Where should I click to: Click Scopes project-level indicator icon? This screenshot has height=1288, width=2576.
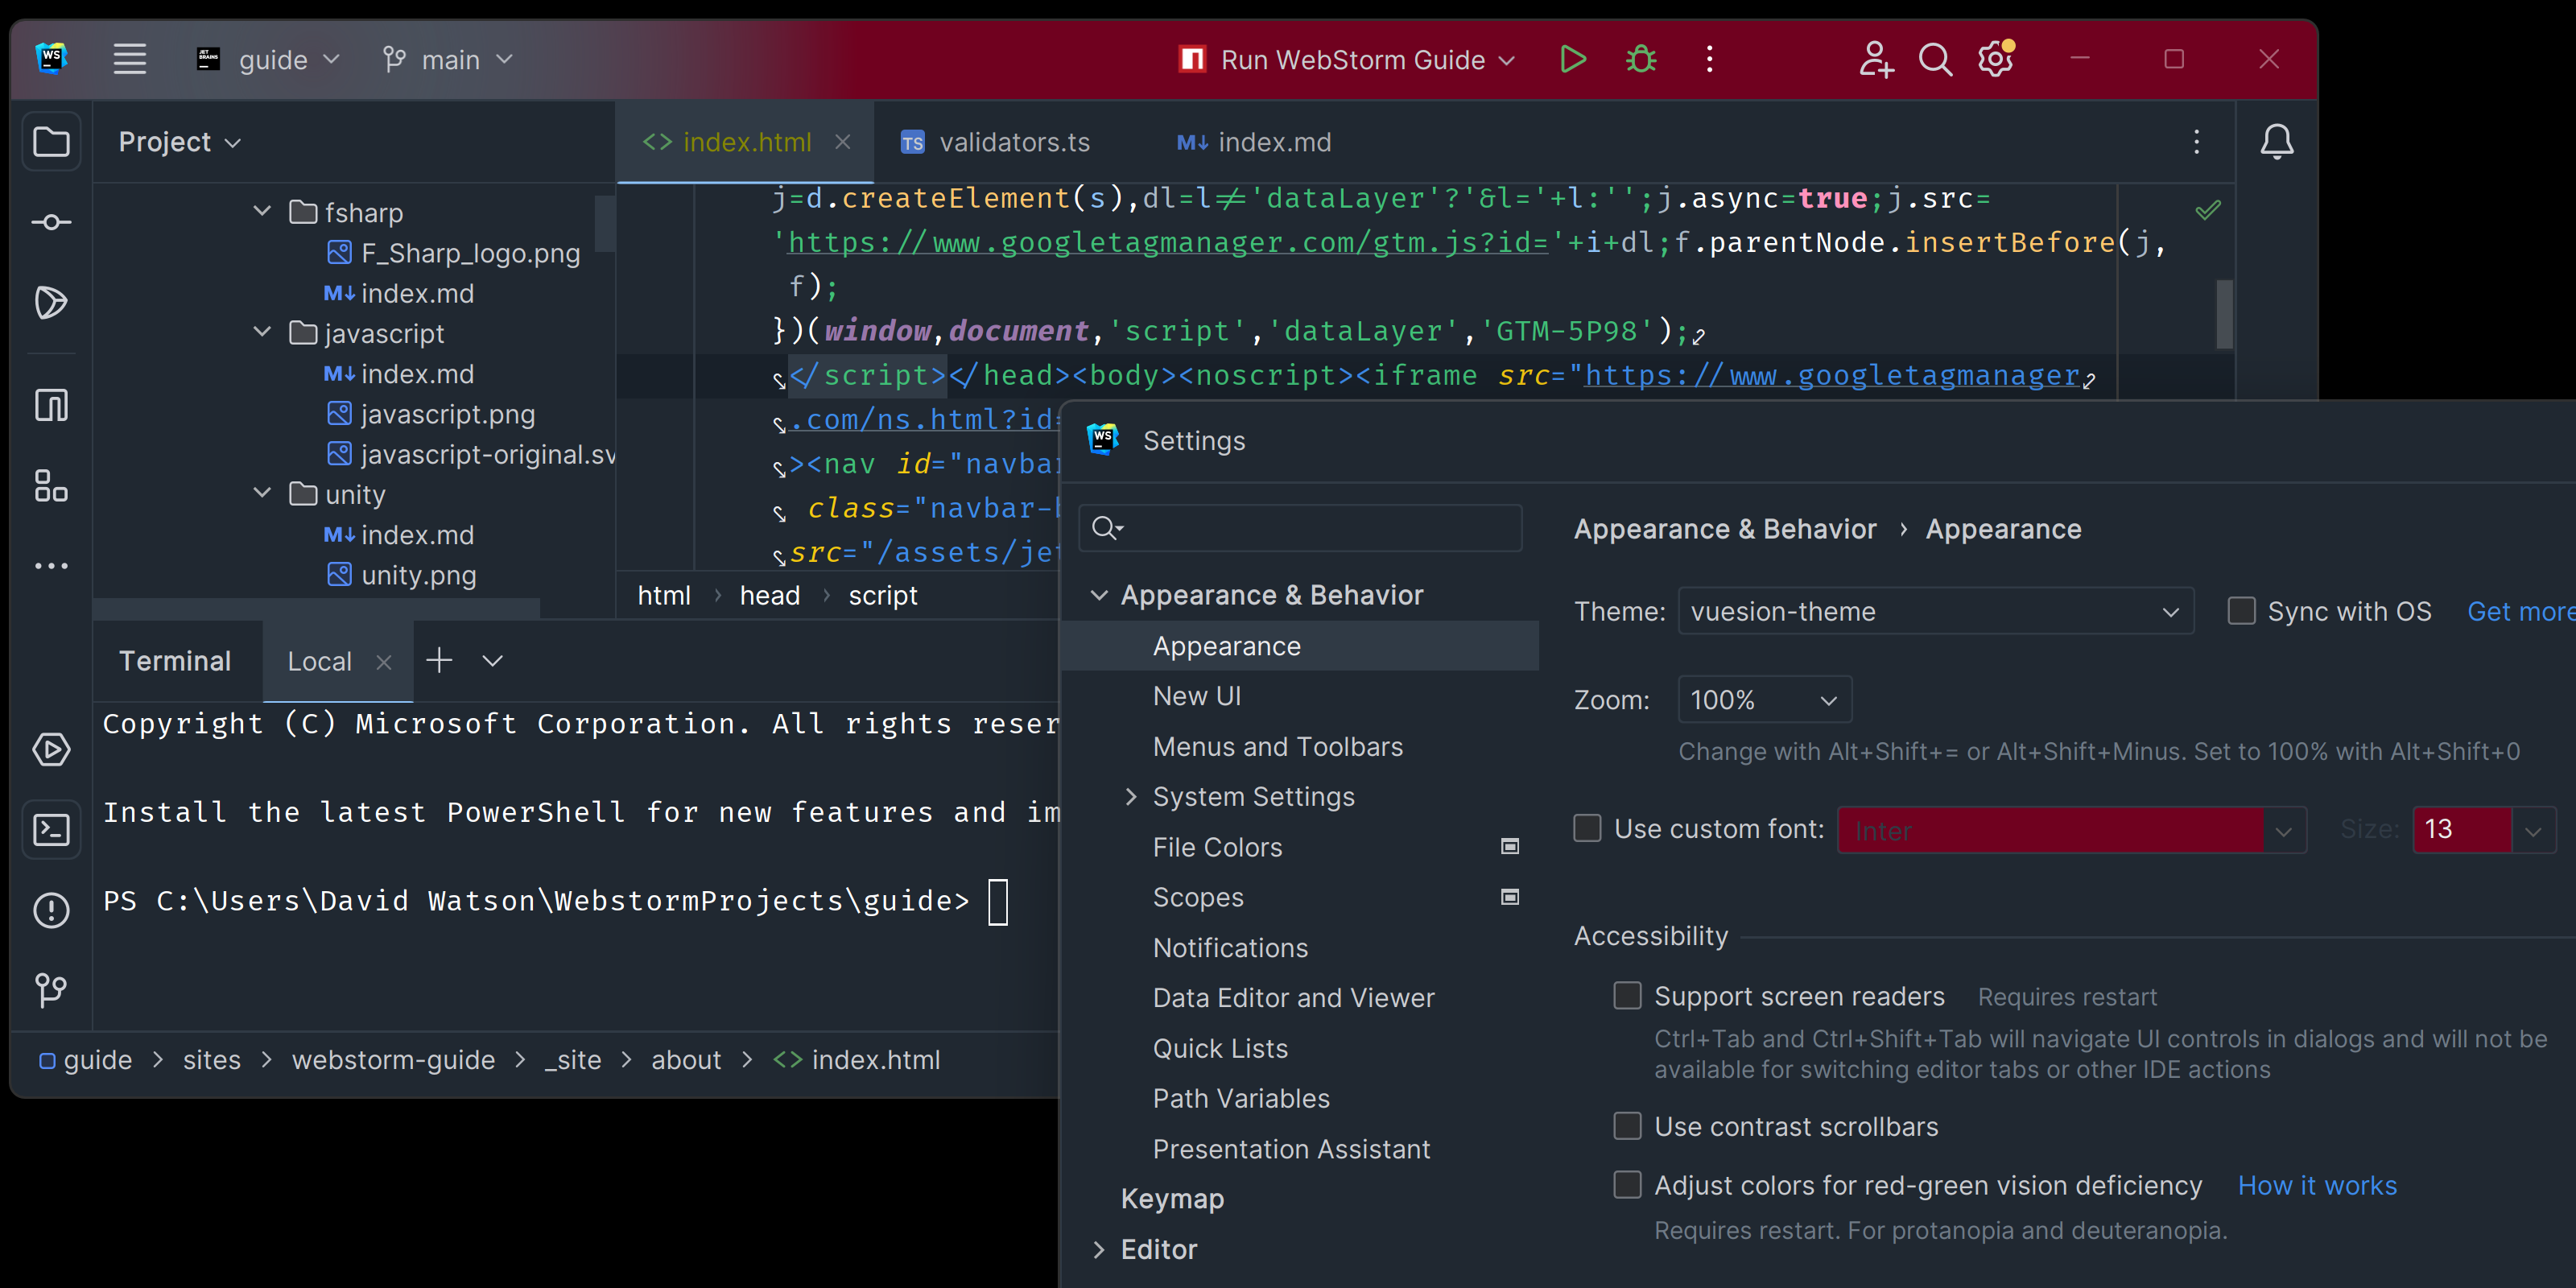pos(1510,897)
